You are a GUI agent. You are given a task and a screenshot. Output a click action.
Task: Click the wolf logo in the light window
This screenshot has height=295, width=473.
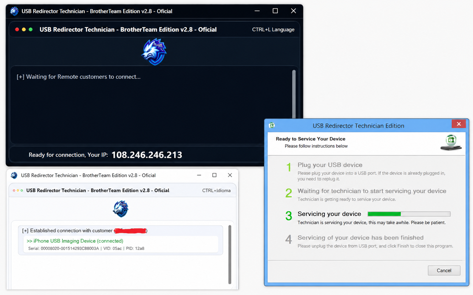click(120, 209)
